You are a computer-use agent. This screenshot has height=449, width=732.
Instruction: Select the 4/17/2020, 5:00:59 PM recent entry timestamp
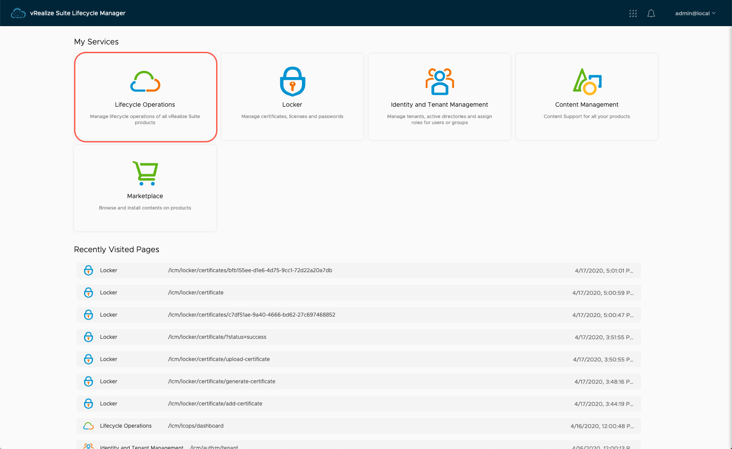[603, 293]
